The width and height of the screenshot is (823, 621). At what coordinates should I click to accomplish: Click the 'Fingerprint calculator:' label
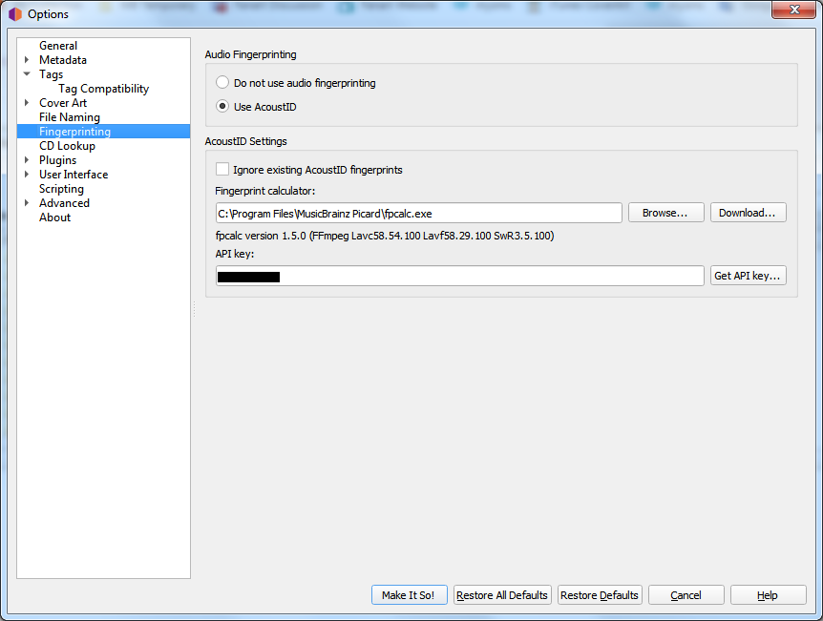point(265,191)
